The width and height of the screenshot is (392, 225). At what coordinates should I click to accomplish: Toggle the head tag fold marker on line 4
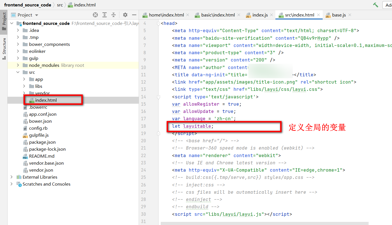pos(159,23)
